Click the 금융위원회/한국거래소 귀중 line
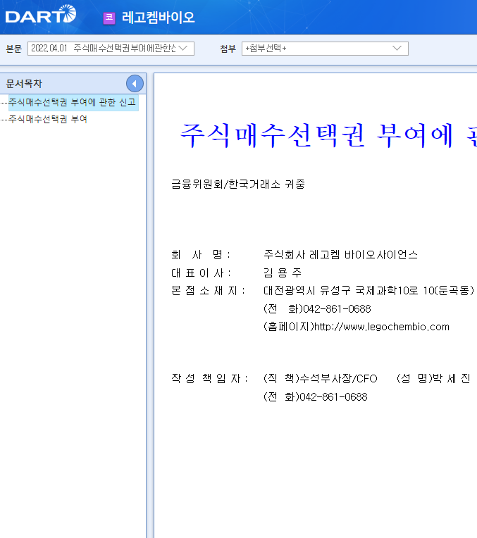Viewport: 477px width, 538px height. pyautogui.click(x=238, y=184)
